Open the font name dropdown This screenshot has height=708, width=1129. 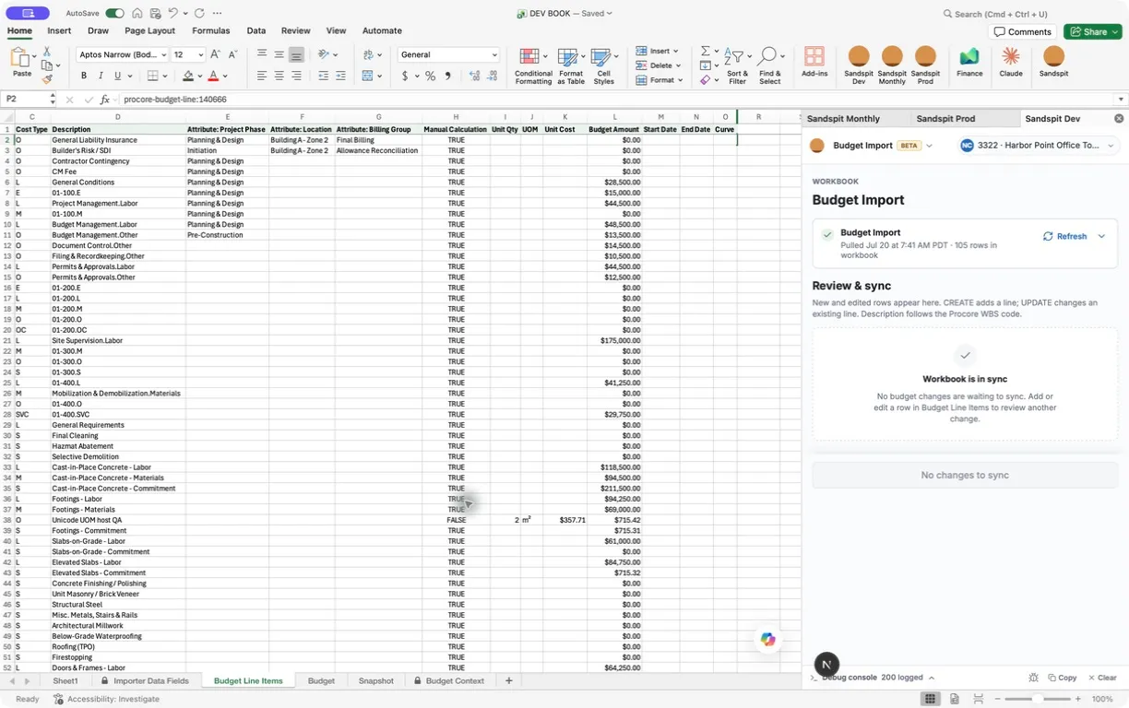(163, 54)
